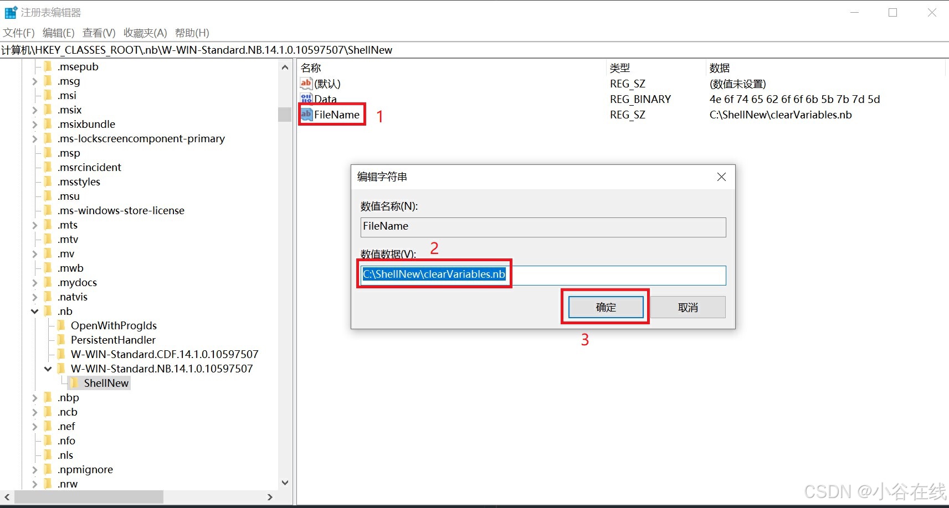Open the 查看(V) menu

coord(99,33)
